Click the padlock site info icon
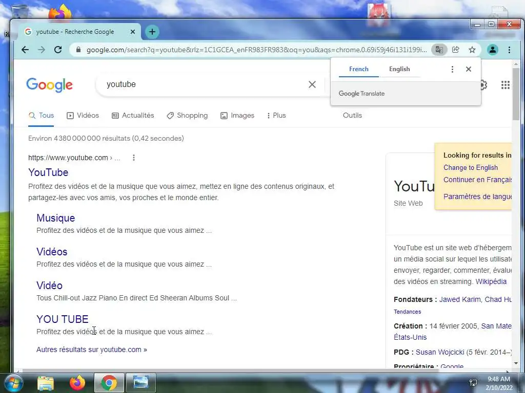The image size is (525, 393). [78, 50]
